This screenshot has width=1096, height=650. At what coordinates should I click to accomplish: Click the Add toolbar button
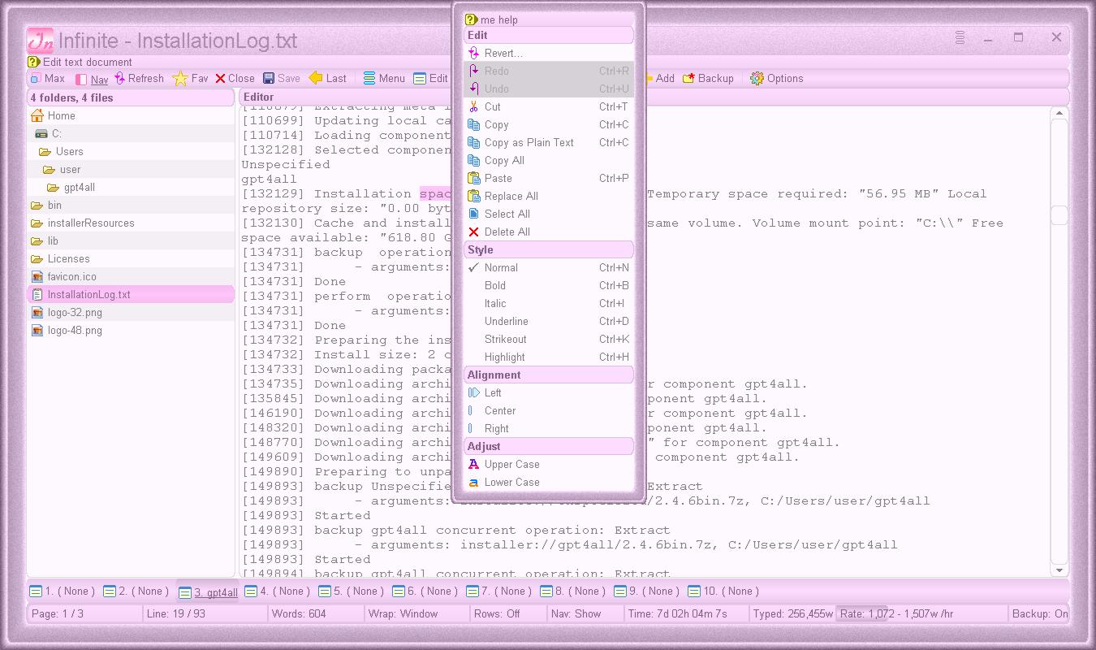pyautogui.click(x=661, y=79)
